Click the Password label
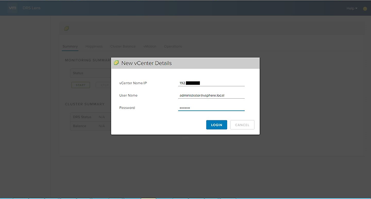This screenshot has height=199, width=371. [127, 107]
